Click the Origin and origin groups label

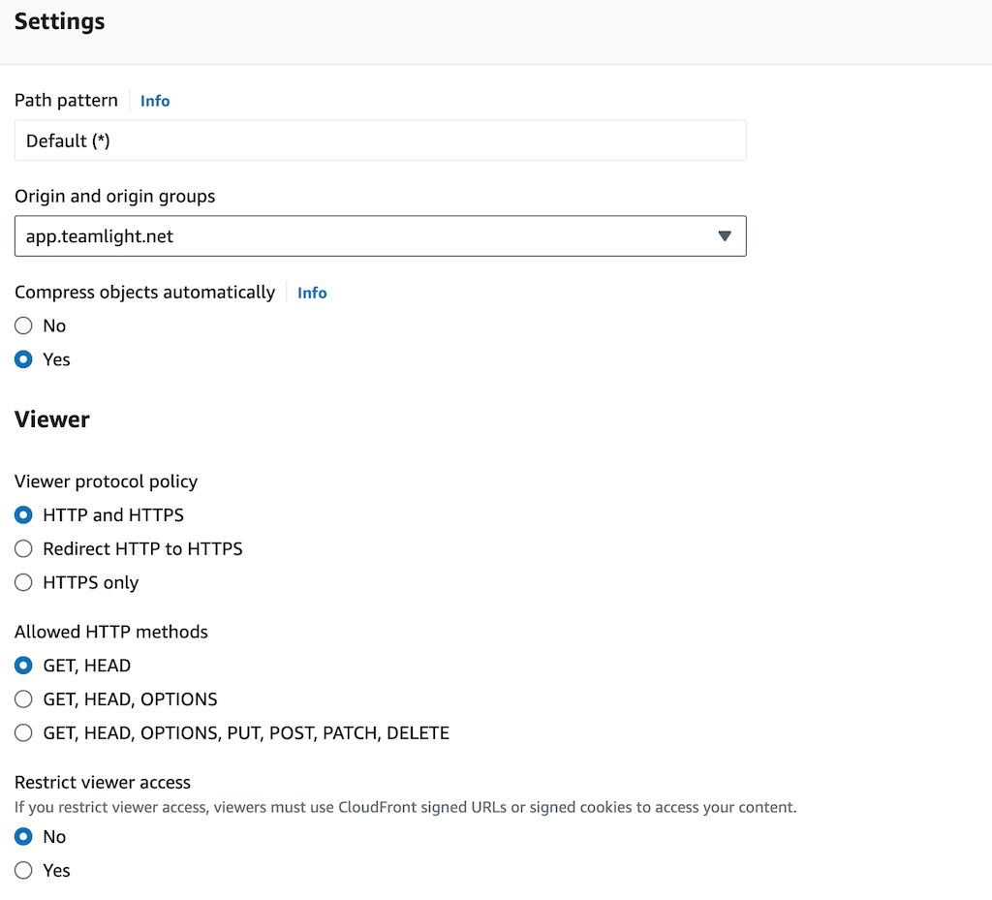click(x=114, y=196)
